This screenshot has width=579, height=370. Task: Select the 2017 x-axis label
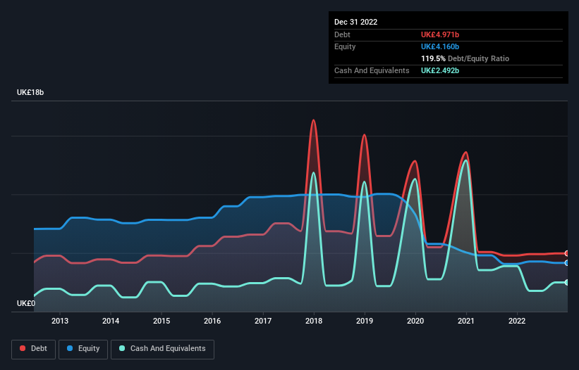tap(263, 321)
